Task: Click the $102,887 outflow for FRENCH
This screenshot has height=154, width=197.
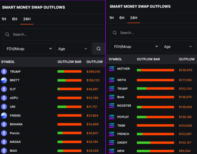Action: tap(185, 134)
